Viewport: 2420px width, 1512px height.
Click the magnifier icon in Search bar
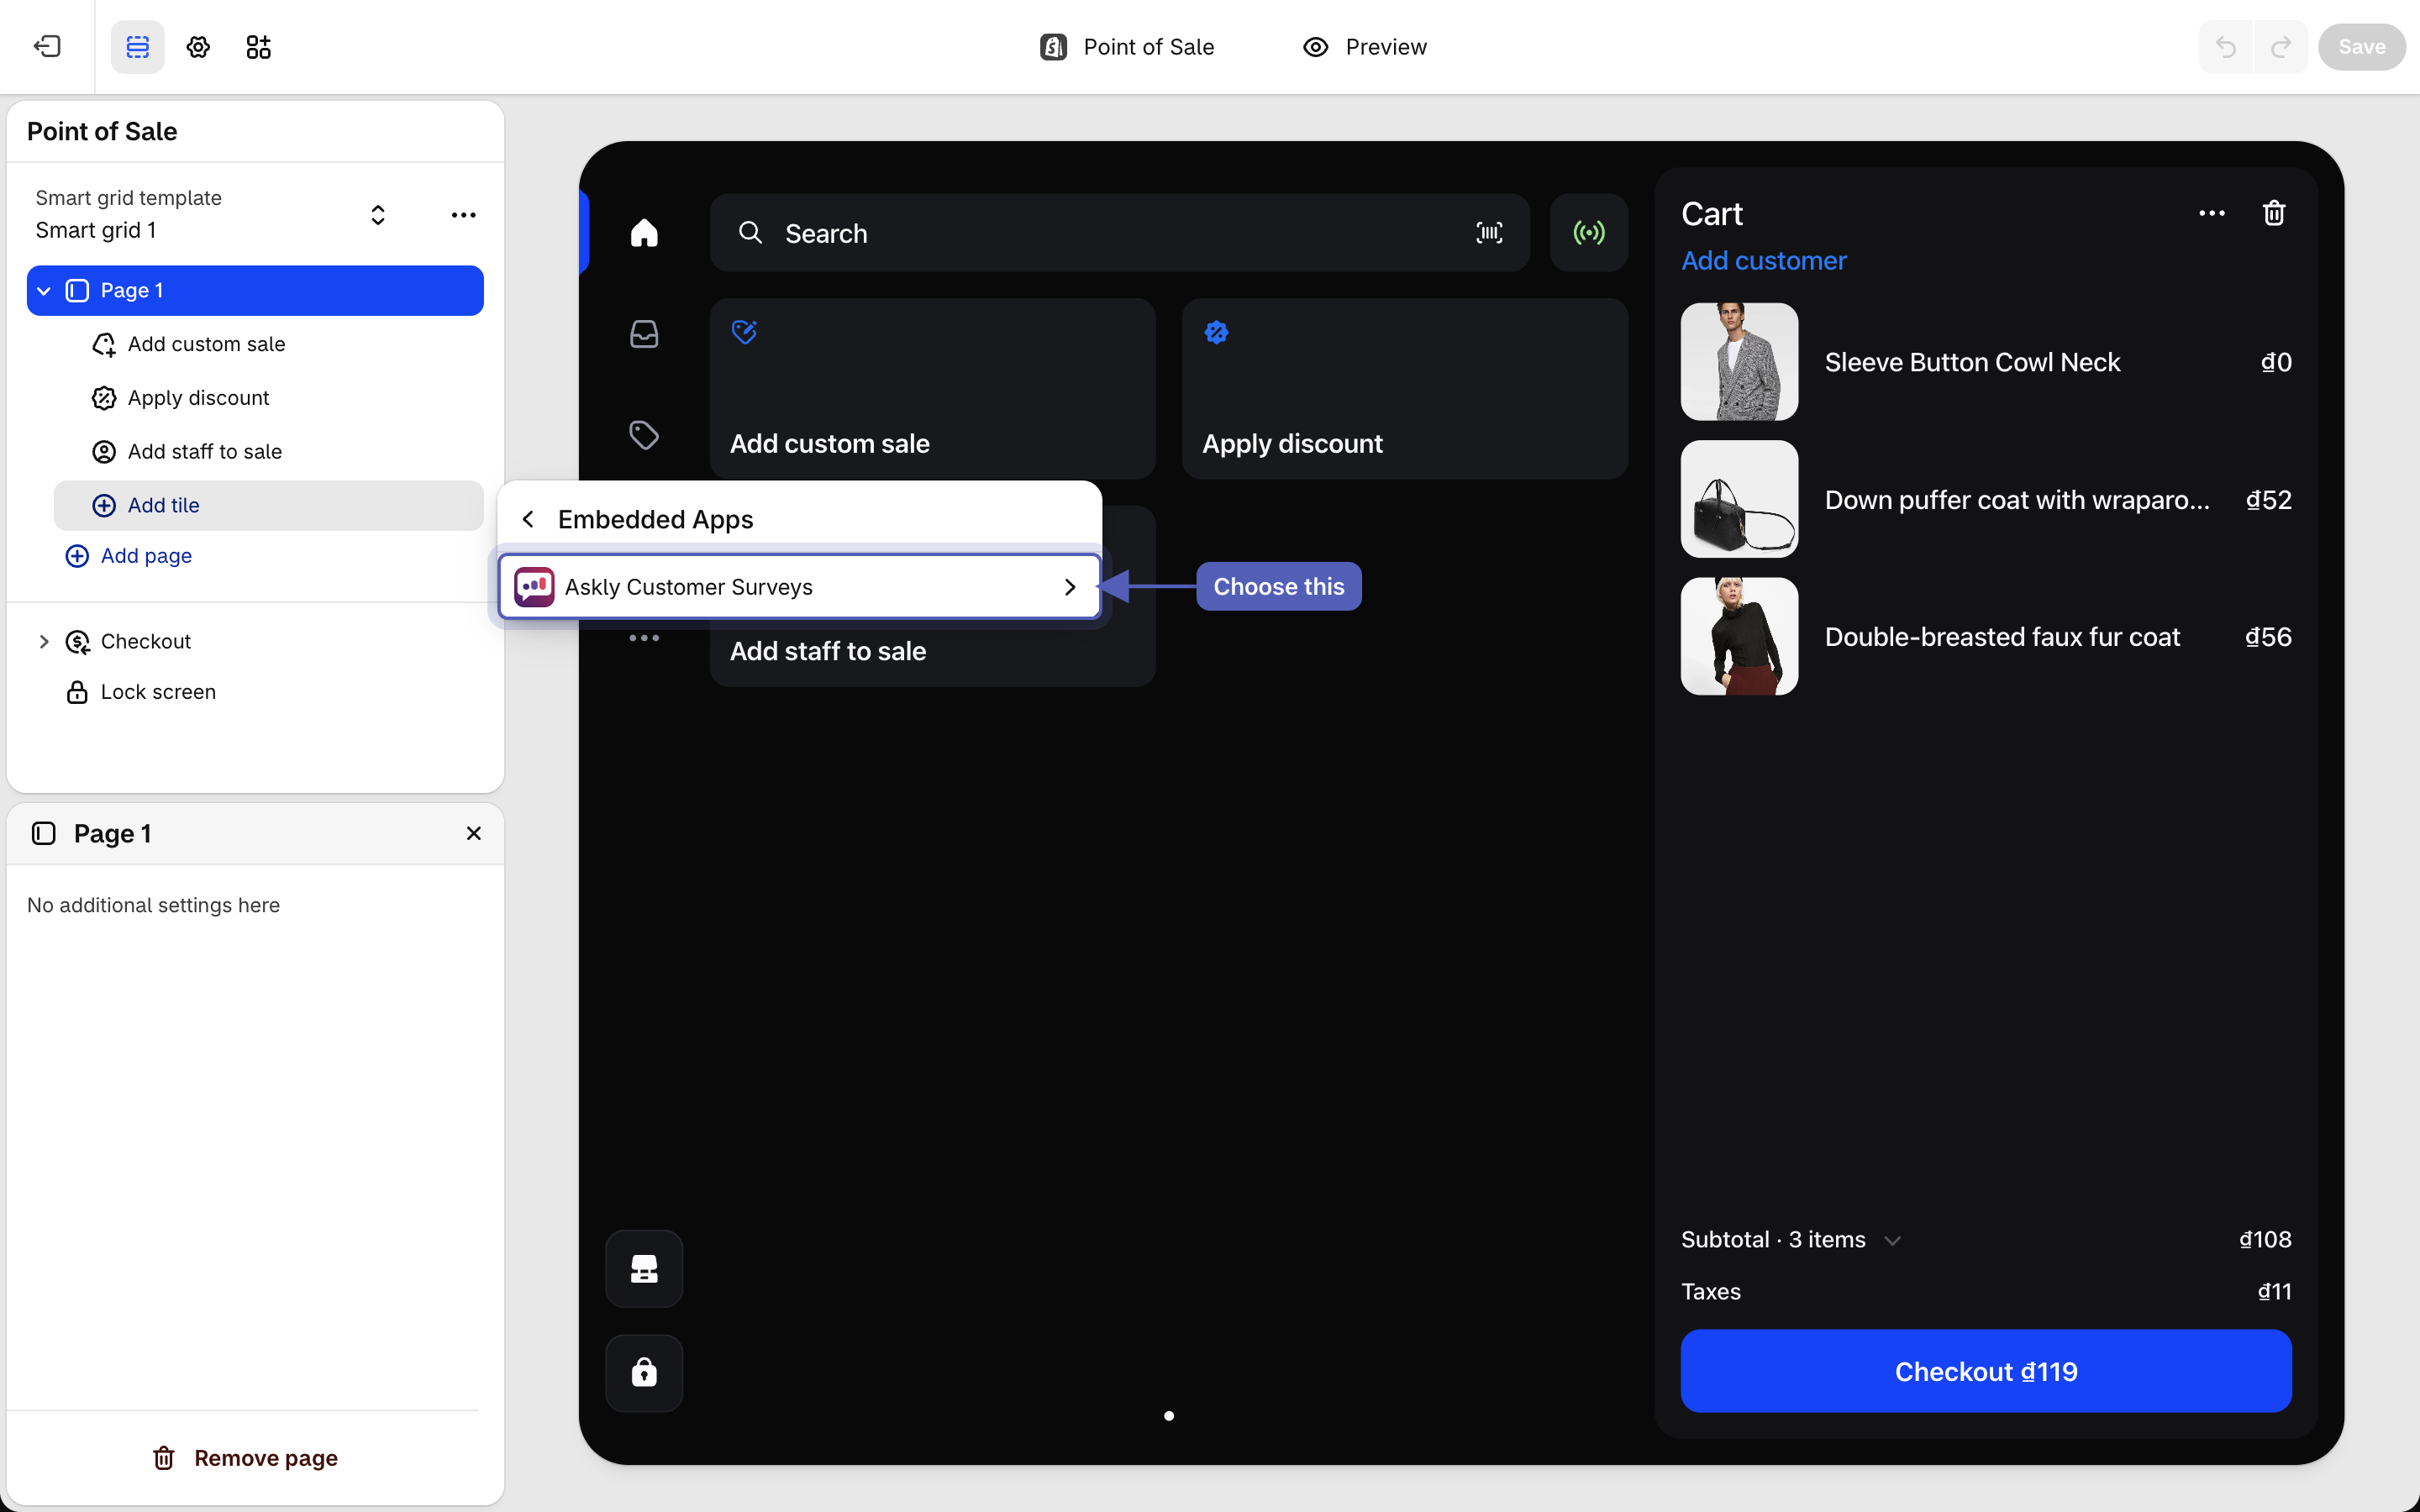(x=750, y=233)
